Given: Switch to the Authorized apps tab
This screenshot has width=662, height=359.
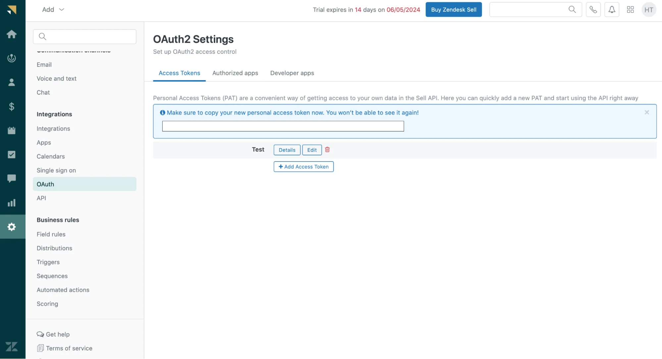Looking at the screenshot, I should pos(235,73).
